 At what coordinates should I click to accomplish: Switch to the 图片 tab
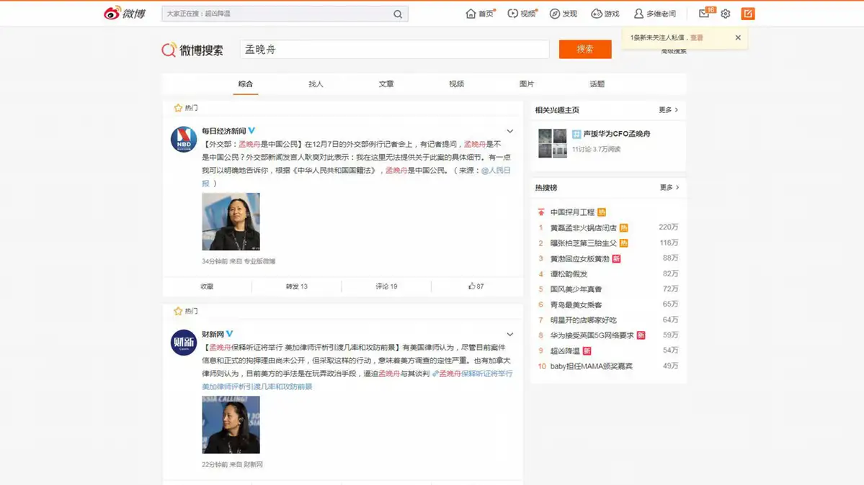[527, 84]
